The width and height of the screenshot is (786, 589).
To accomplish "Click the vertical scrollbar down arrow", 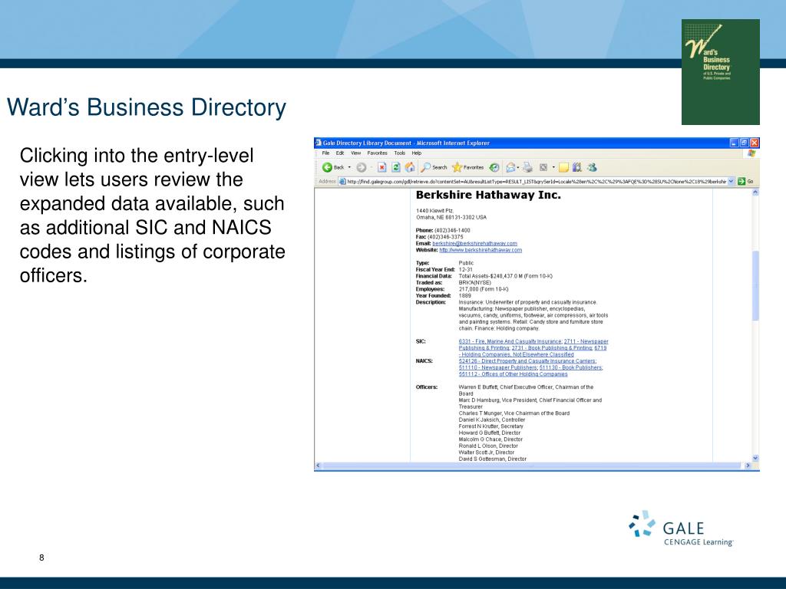I will [755, 458].
